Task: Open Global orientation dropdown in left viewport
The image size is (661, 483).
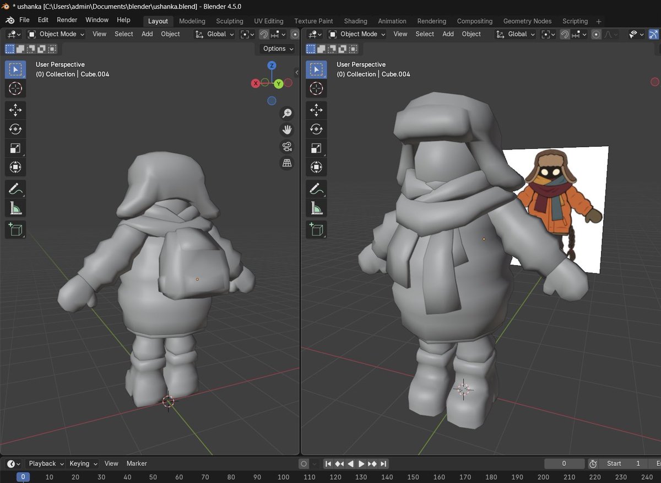Action: 214,34
